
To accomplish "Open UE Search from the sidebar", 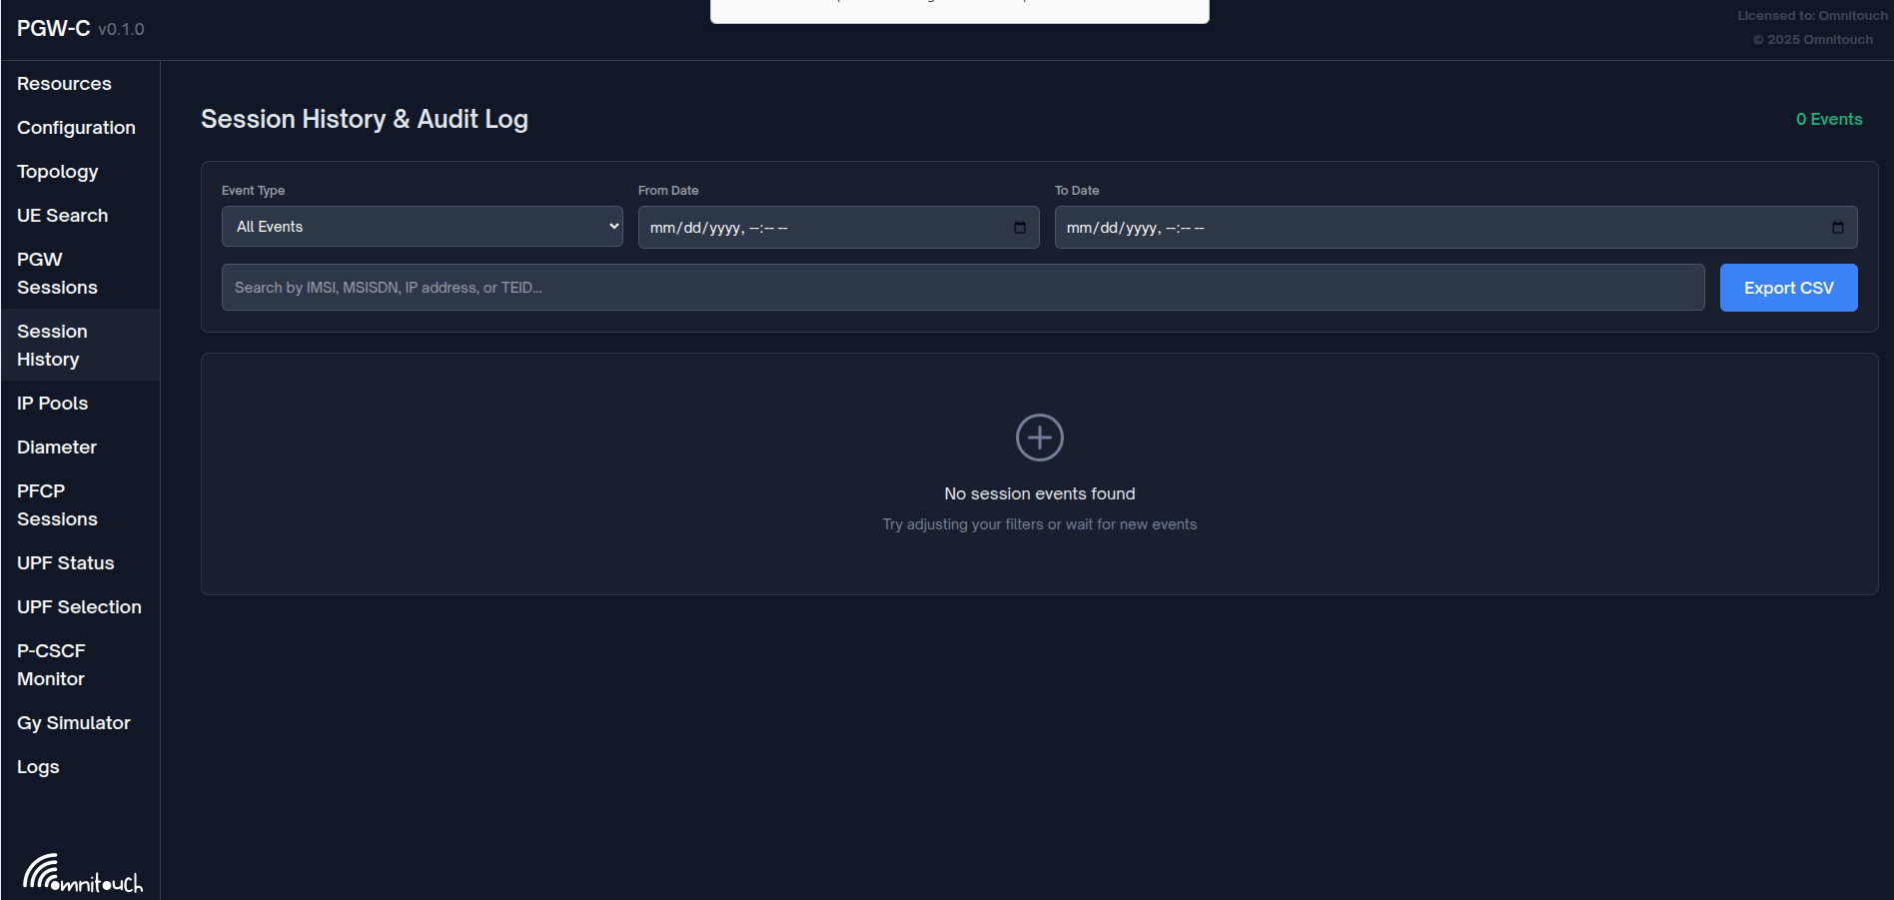I will pos(62,216).
